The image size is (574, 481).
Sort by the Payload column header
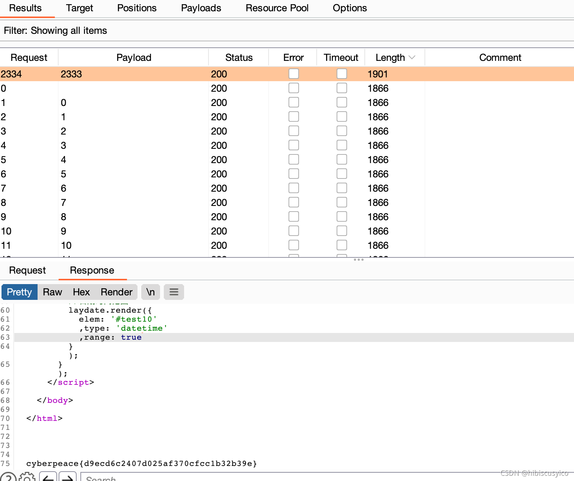134,57
